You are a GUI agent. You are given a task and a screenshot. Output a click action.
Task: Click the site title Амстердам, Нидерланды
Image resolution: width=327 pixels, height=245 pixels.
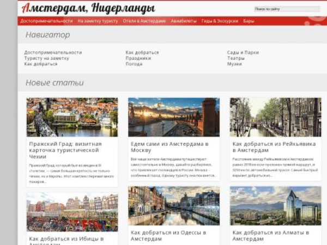coord(88,8)
